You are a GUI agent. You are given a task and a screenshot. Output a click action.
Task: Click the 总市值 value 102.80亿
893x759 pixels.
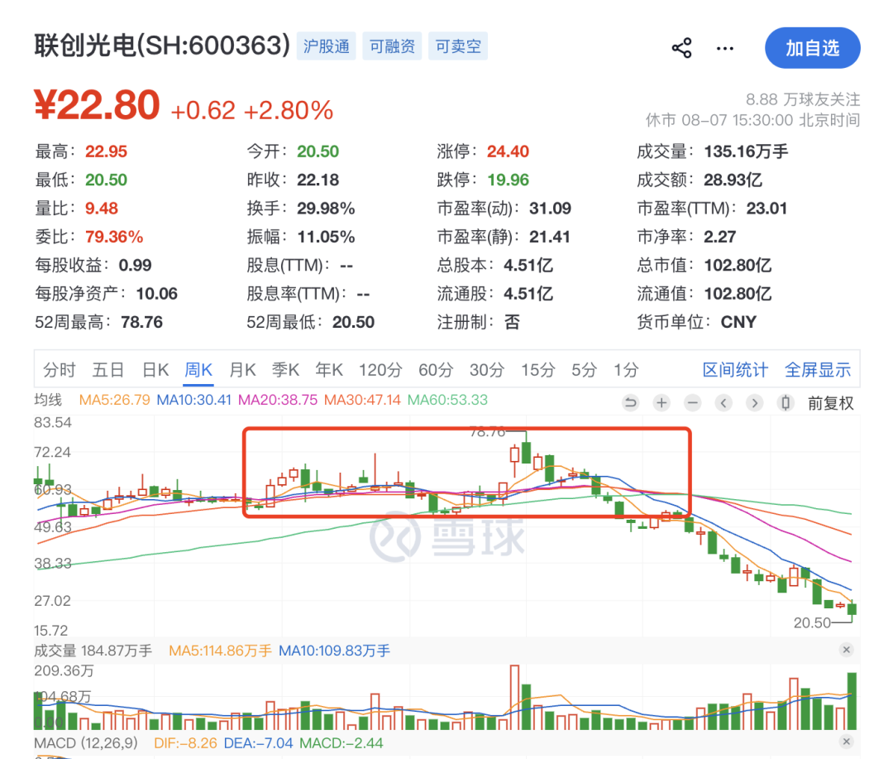click(738, 265)
